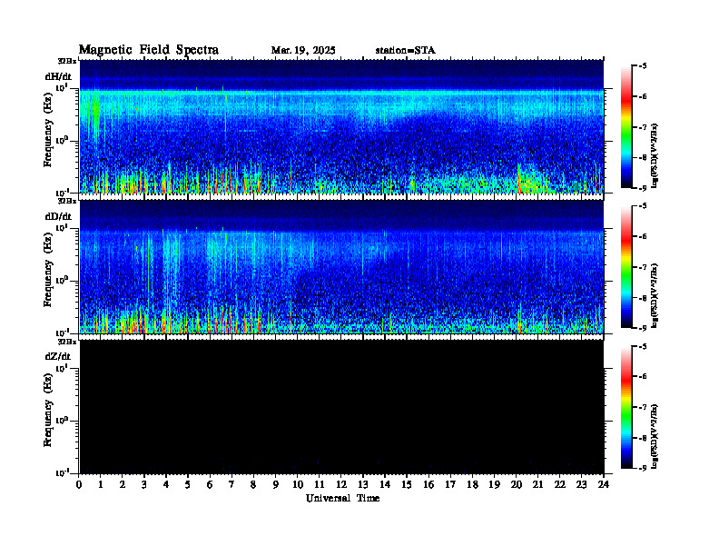Click the dD/dt panel label
This screenshot has height=556, width=719.
[58, 216]
